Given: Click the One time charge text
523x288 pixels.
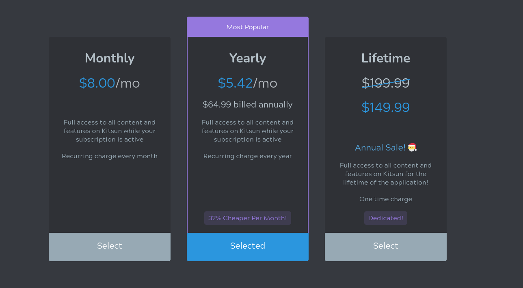Looking at the screenshot, I should point(386,199).
